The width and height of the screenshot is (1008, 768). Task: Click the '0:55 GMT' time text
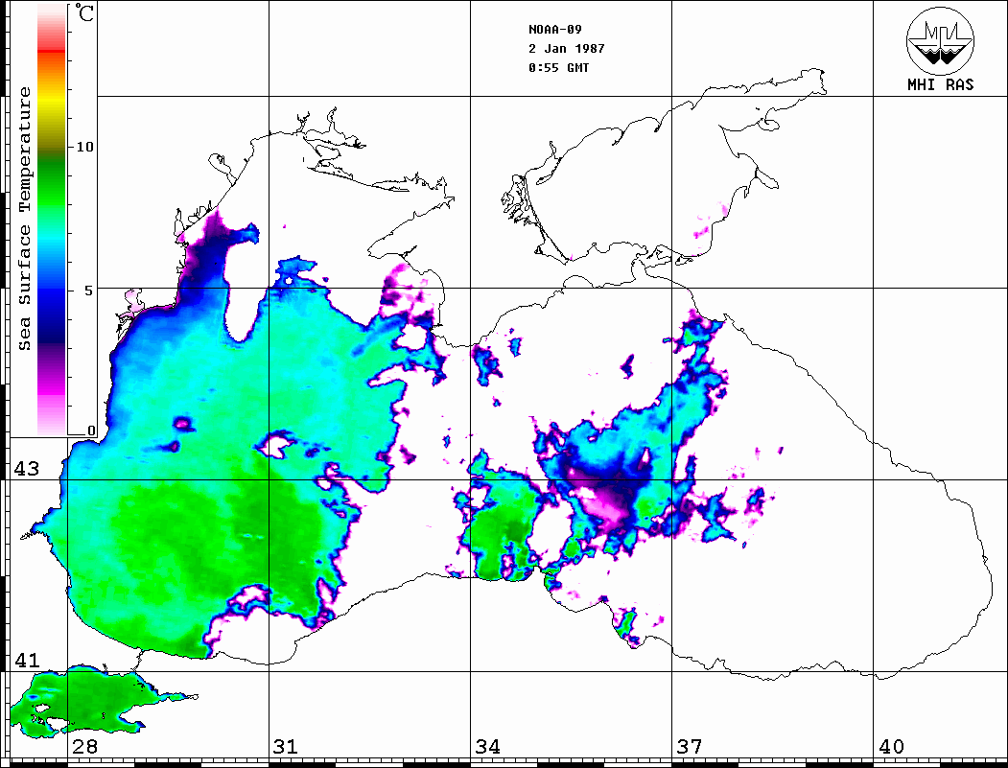(558, 67)
